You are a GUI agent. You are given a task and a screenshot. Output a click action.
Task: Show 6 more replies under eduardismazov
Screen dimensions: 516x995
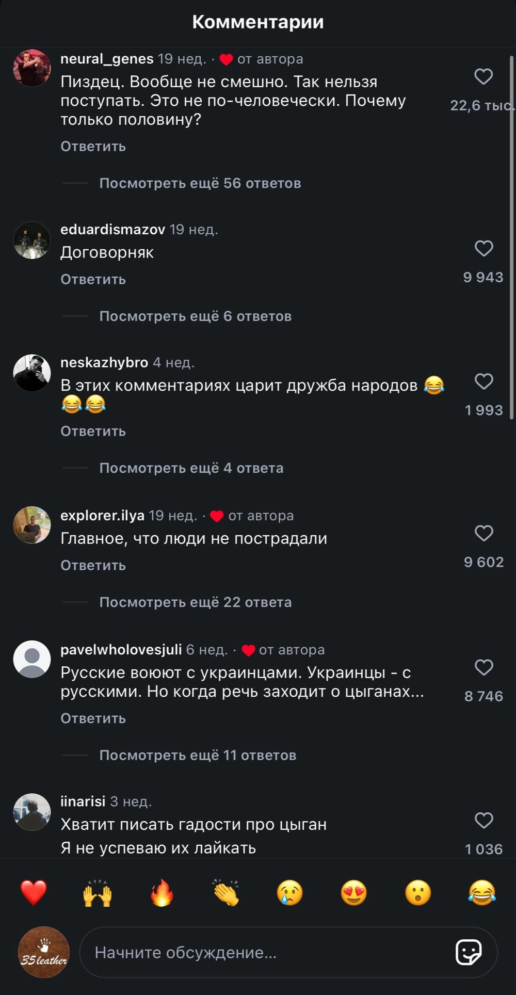(195, 316)
